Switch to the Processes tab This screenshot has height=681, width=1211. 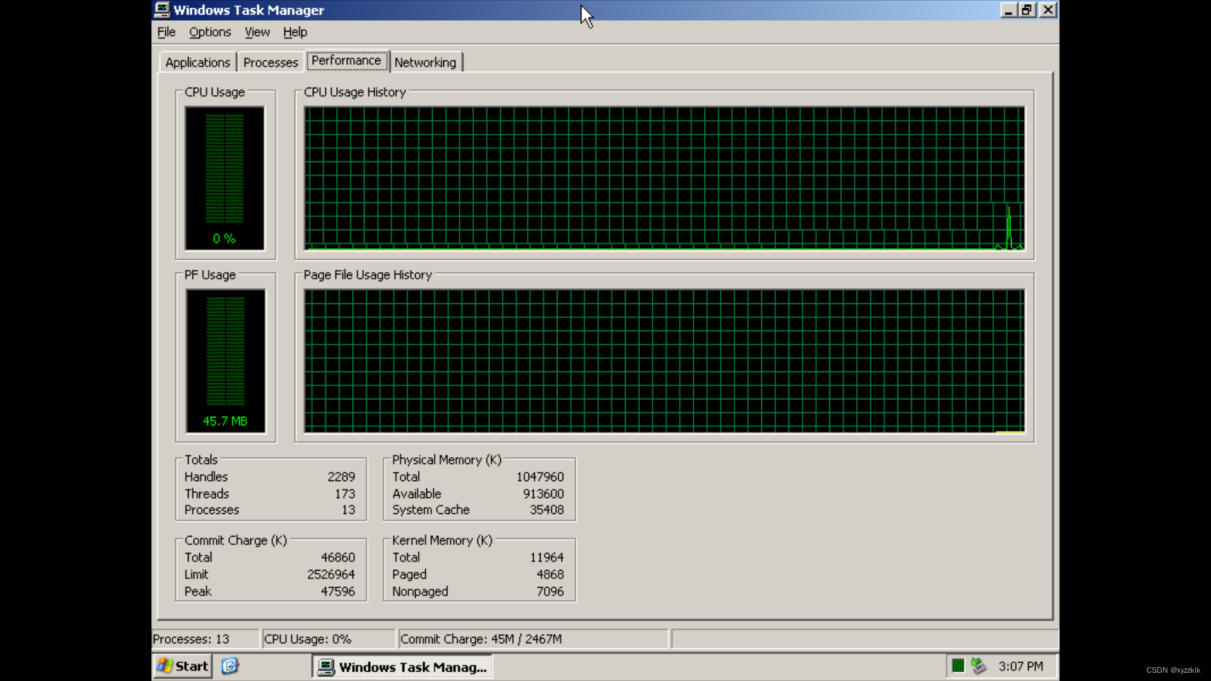(x=271, y=62)
